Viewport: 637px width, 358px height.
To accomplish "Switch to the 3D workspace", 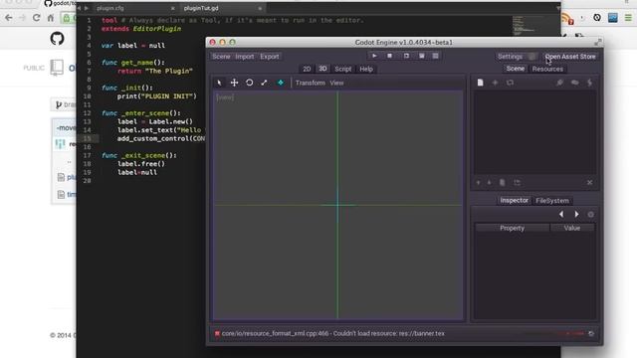I will pyautogui.click(x=322, y=69).
